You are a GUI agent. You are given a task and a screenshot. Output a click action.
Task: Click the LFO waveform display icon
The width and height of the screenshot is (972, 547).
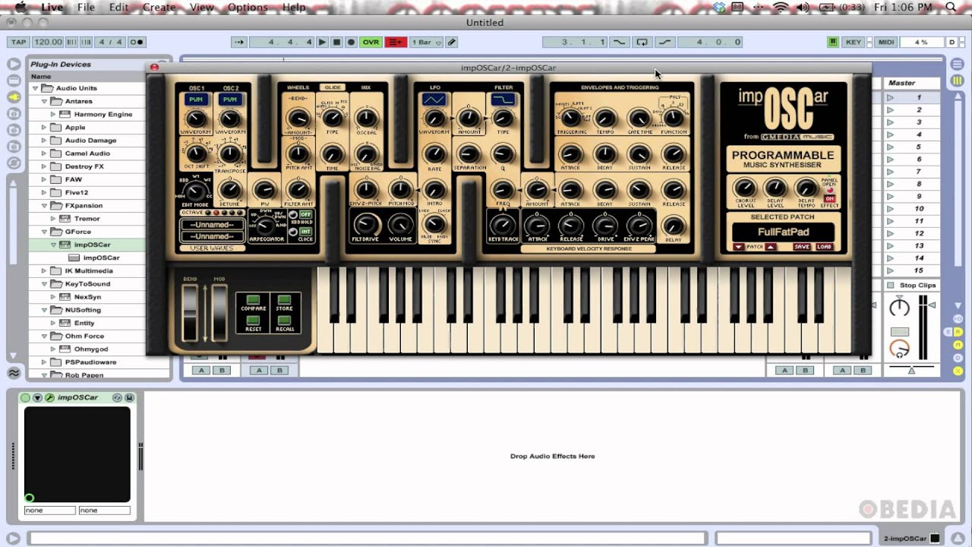434,100
